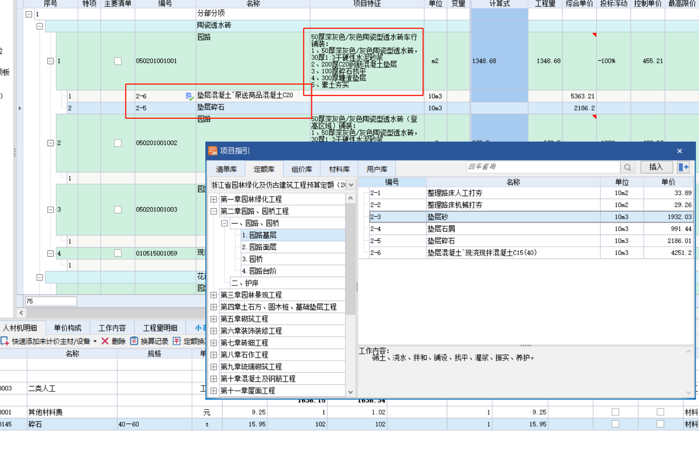
Task: Open 单价构成 tab
Action: (68, 328)
